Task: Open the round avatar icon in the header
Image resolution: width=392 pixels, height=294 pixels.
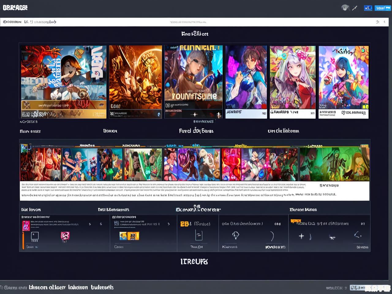Action: (x=345, y=8)
